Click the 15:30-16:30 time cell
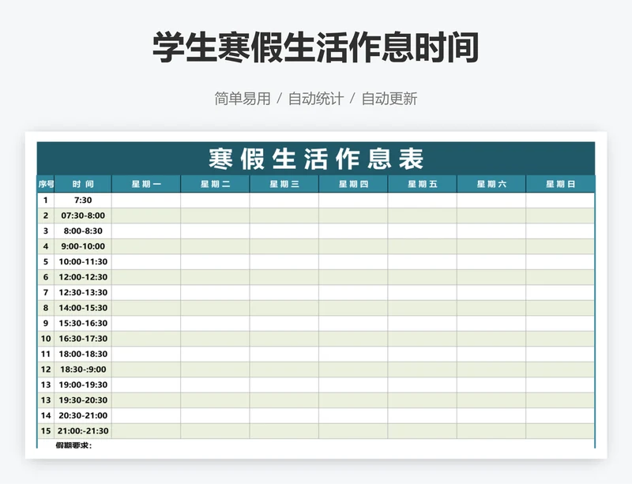 click(83, 323)
